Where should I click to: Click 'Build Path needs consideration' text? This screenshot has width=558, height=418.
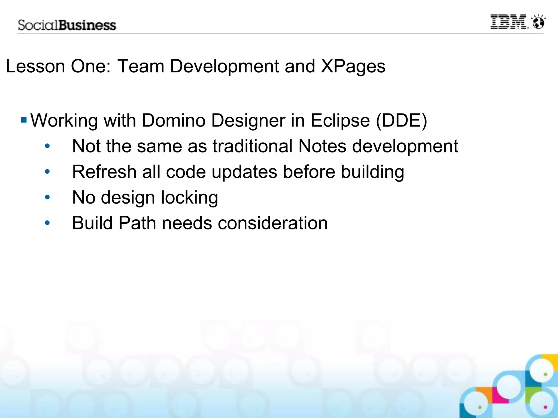200,223
